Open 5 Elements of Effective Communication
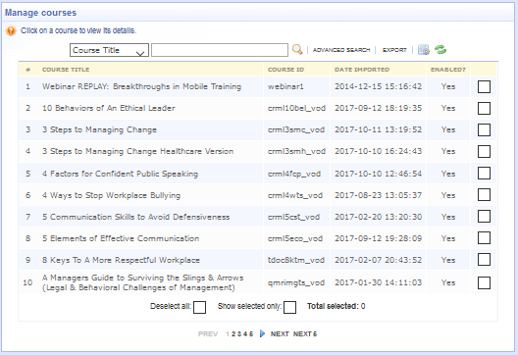Screen dimensions: 518x355 click(121, 238)
